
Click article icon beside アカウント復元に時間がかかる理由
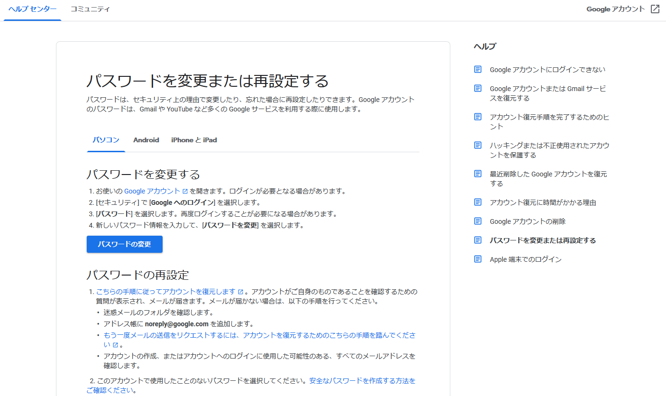478,202
